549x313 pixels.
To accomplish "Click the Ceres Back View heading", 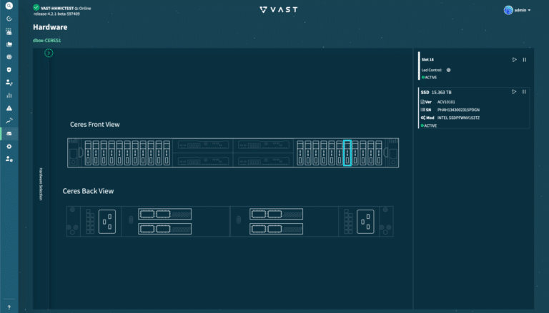I will point(88,191).
